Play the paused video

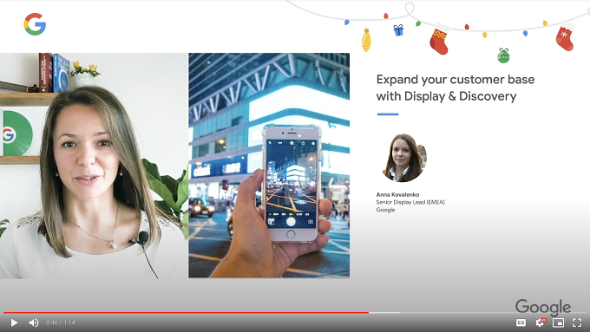point(14,322)
